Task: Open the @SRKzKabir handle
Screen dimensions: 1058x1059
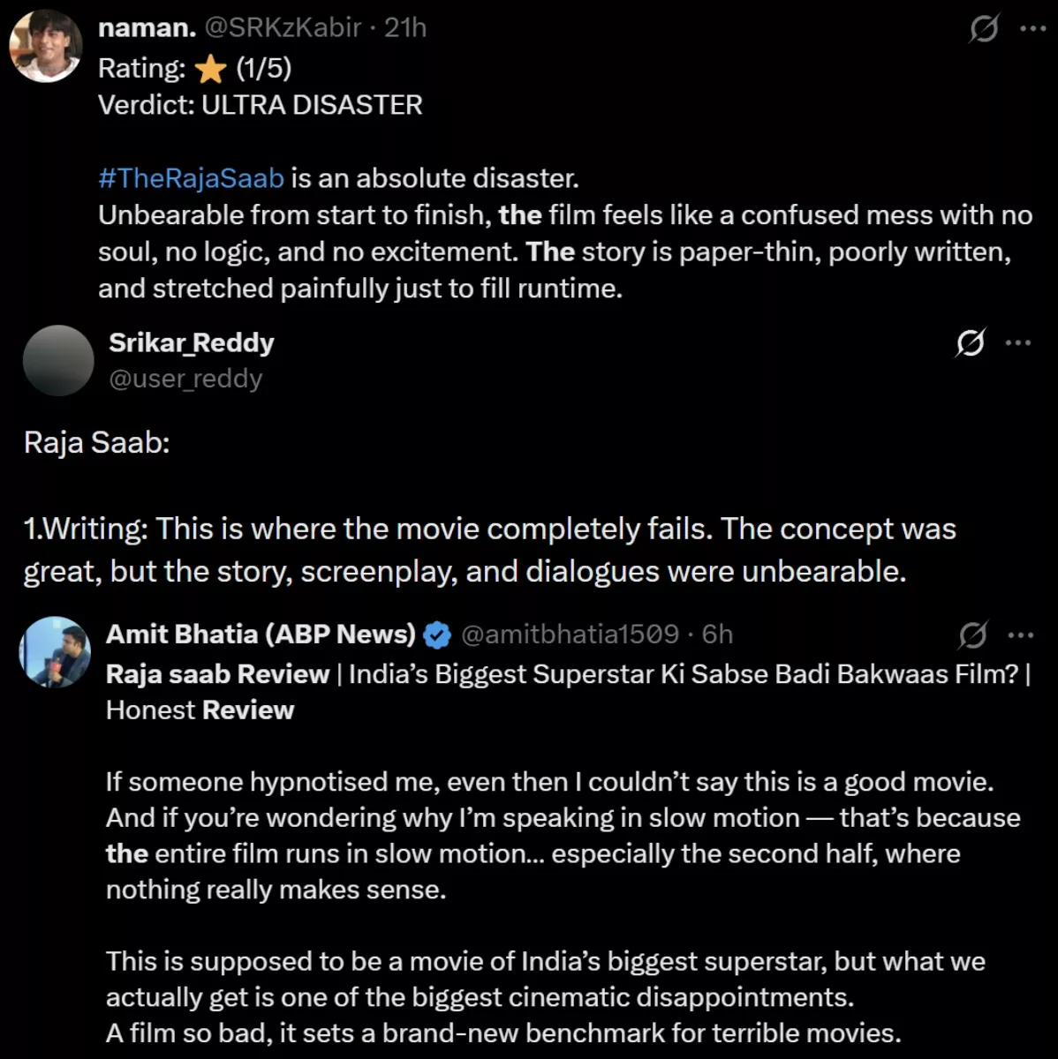Action: point(283,28)
